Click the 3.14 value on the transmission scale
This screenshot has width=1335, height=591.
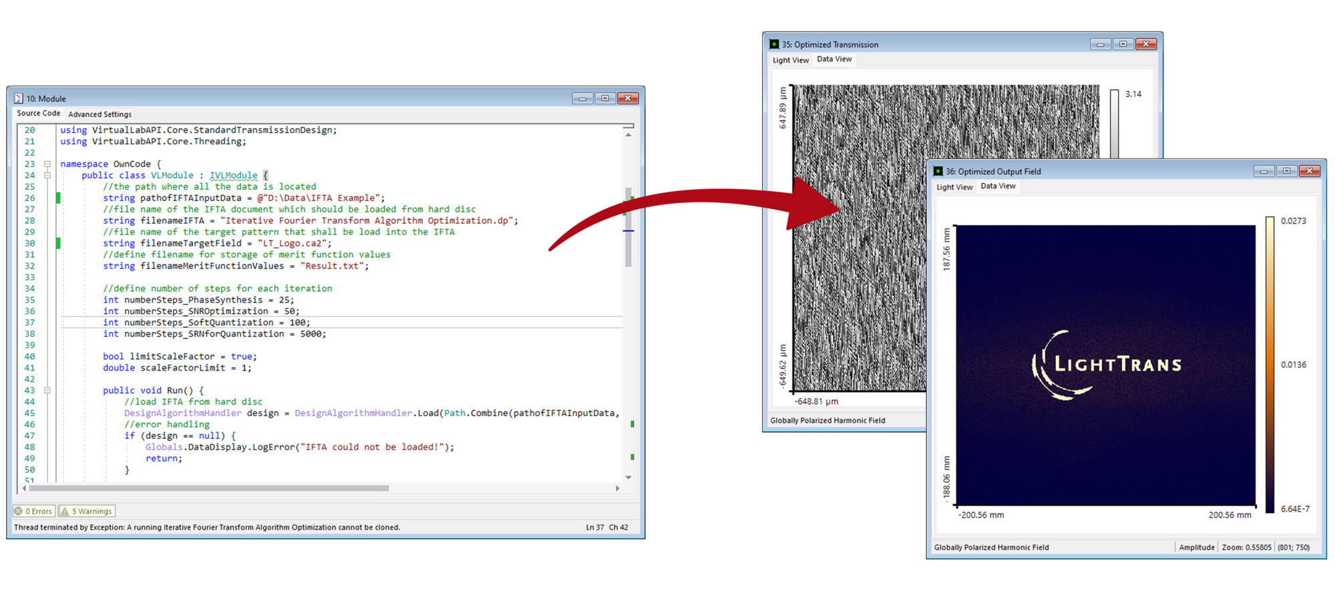coord(1133,94)
